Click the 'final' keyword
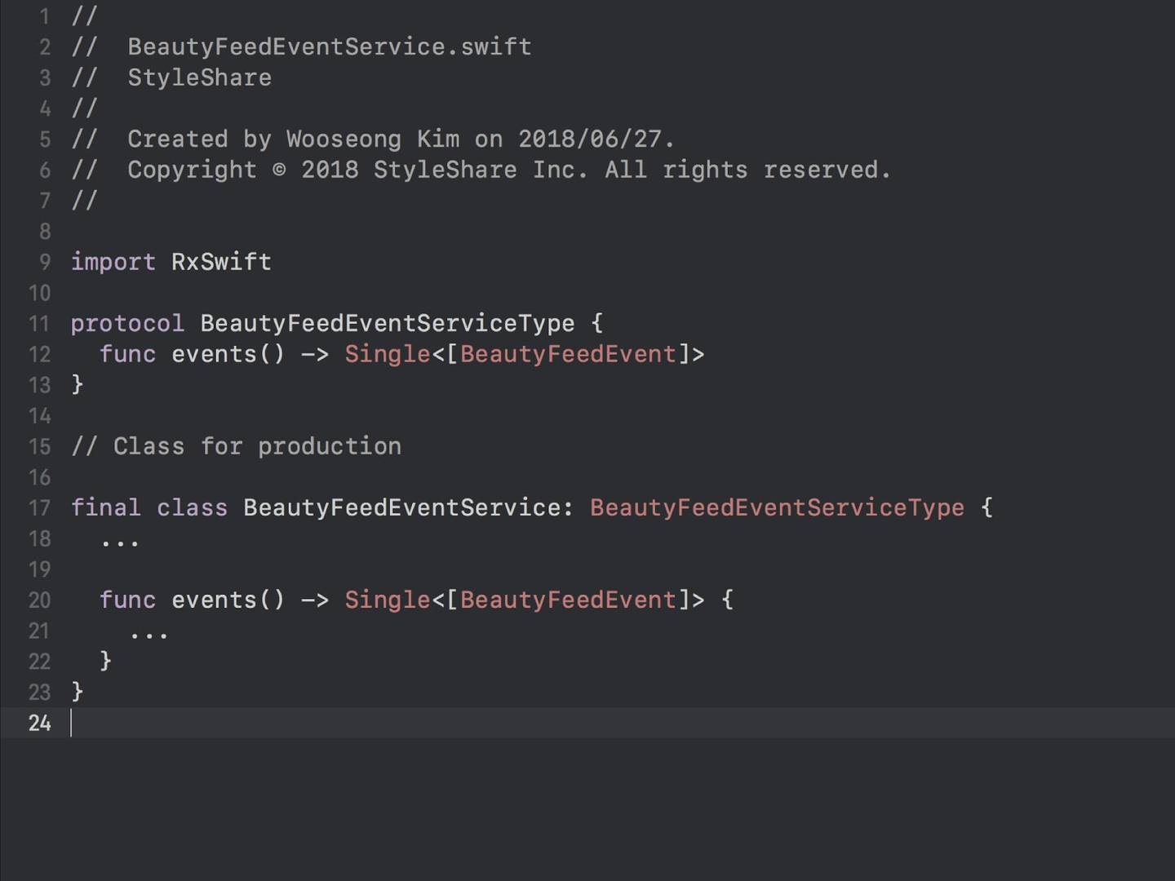 point(105,508)
